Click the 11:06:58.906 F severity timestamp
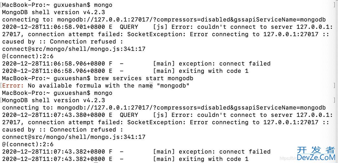 point(53,63)
